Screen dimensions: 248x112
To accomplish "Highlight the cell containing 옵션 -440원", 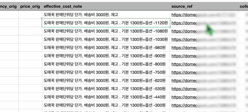I will click(106, 97).
